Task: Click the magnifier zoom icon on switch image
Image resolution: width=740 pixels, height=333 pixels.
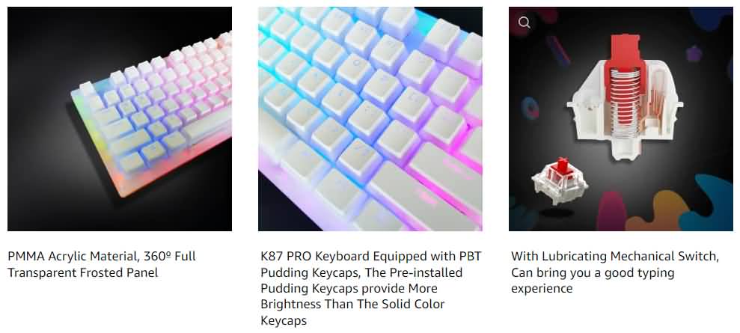Action: click(524, 22)
